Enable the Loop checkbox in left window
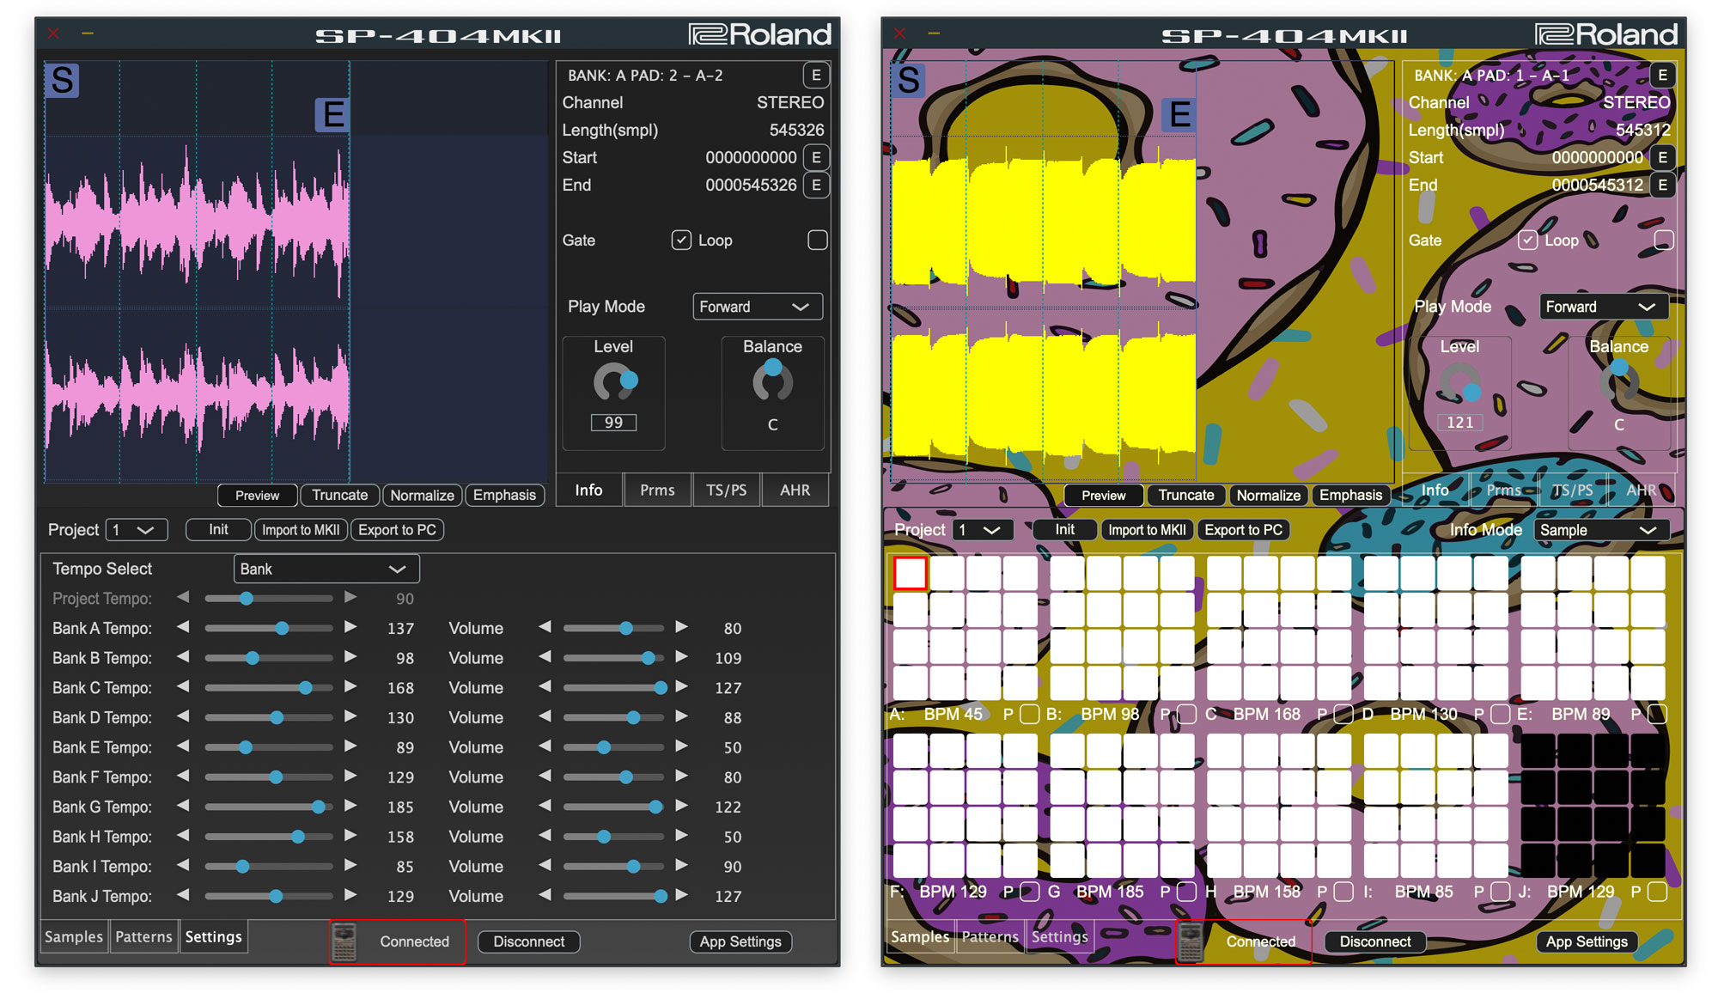This screenshot has width=1718, height=993. tap(817, 241)
